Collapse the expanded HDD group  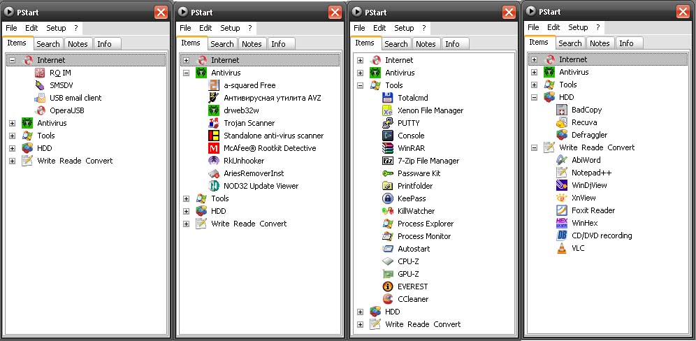[x=535, y=97]
